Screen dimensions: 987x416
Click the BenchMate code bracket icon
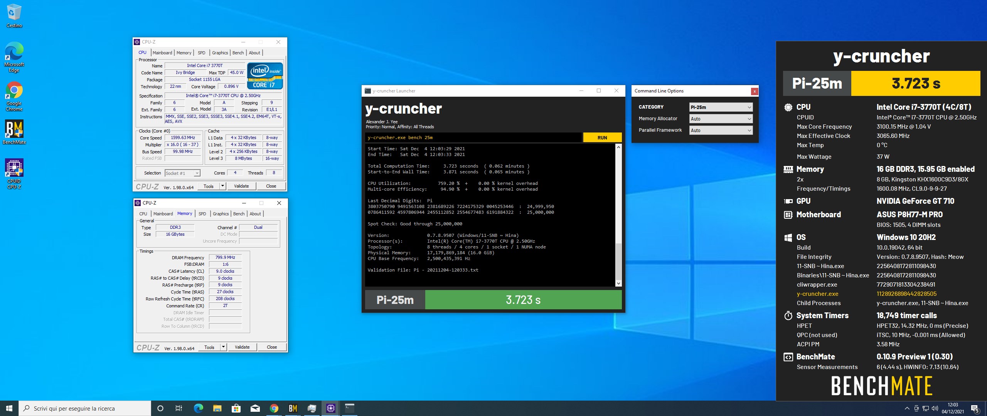[x=788, y=357]
